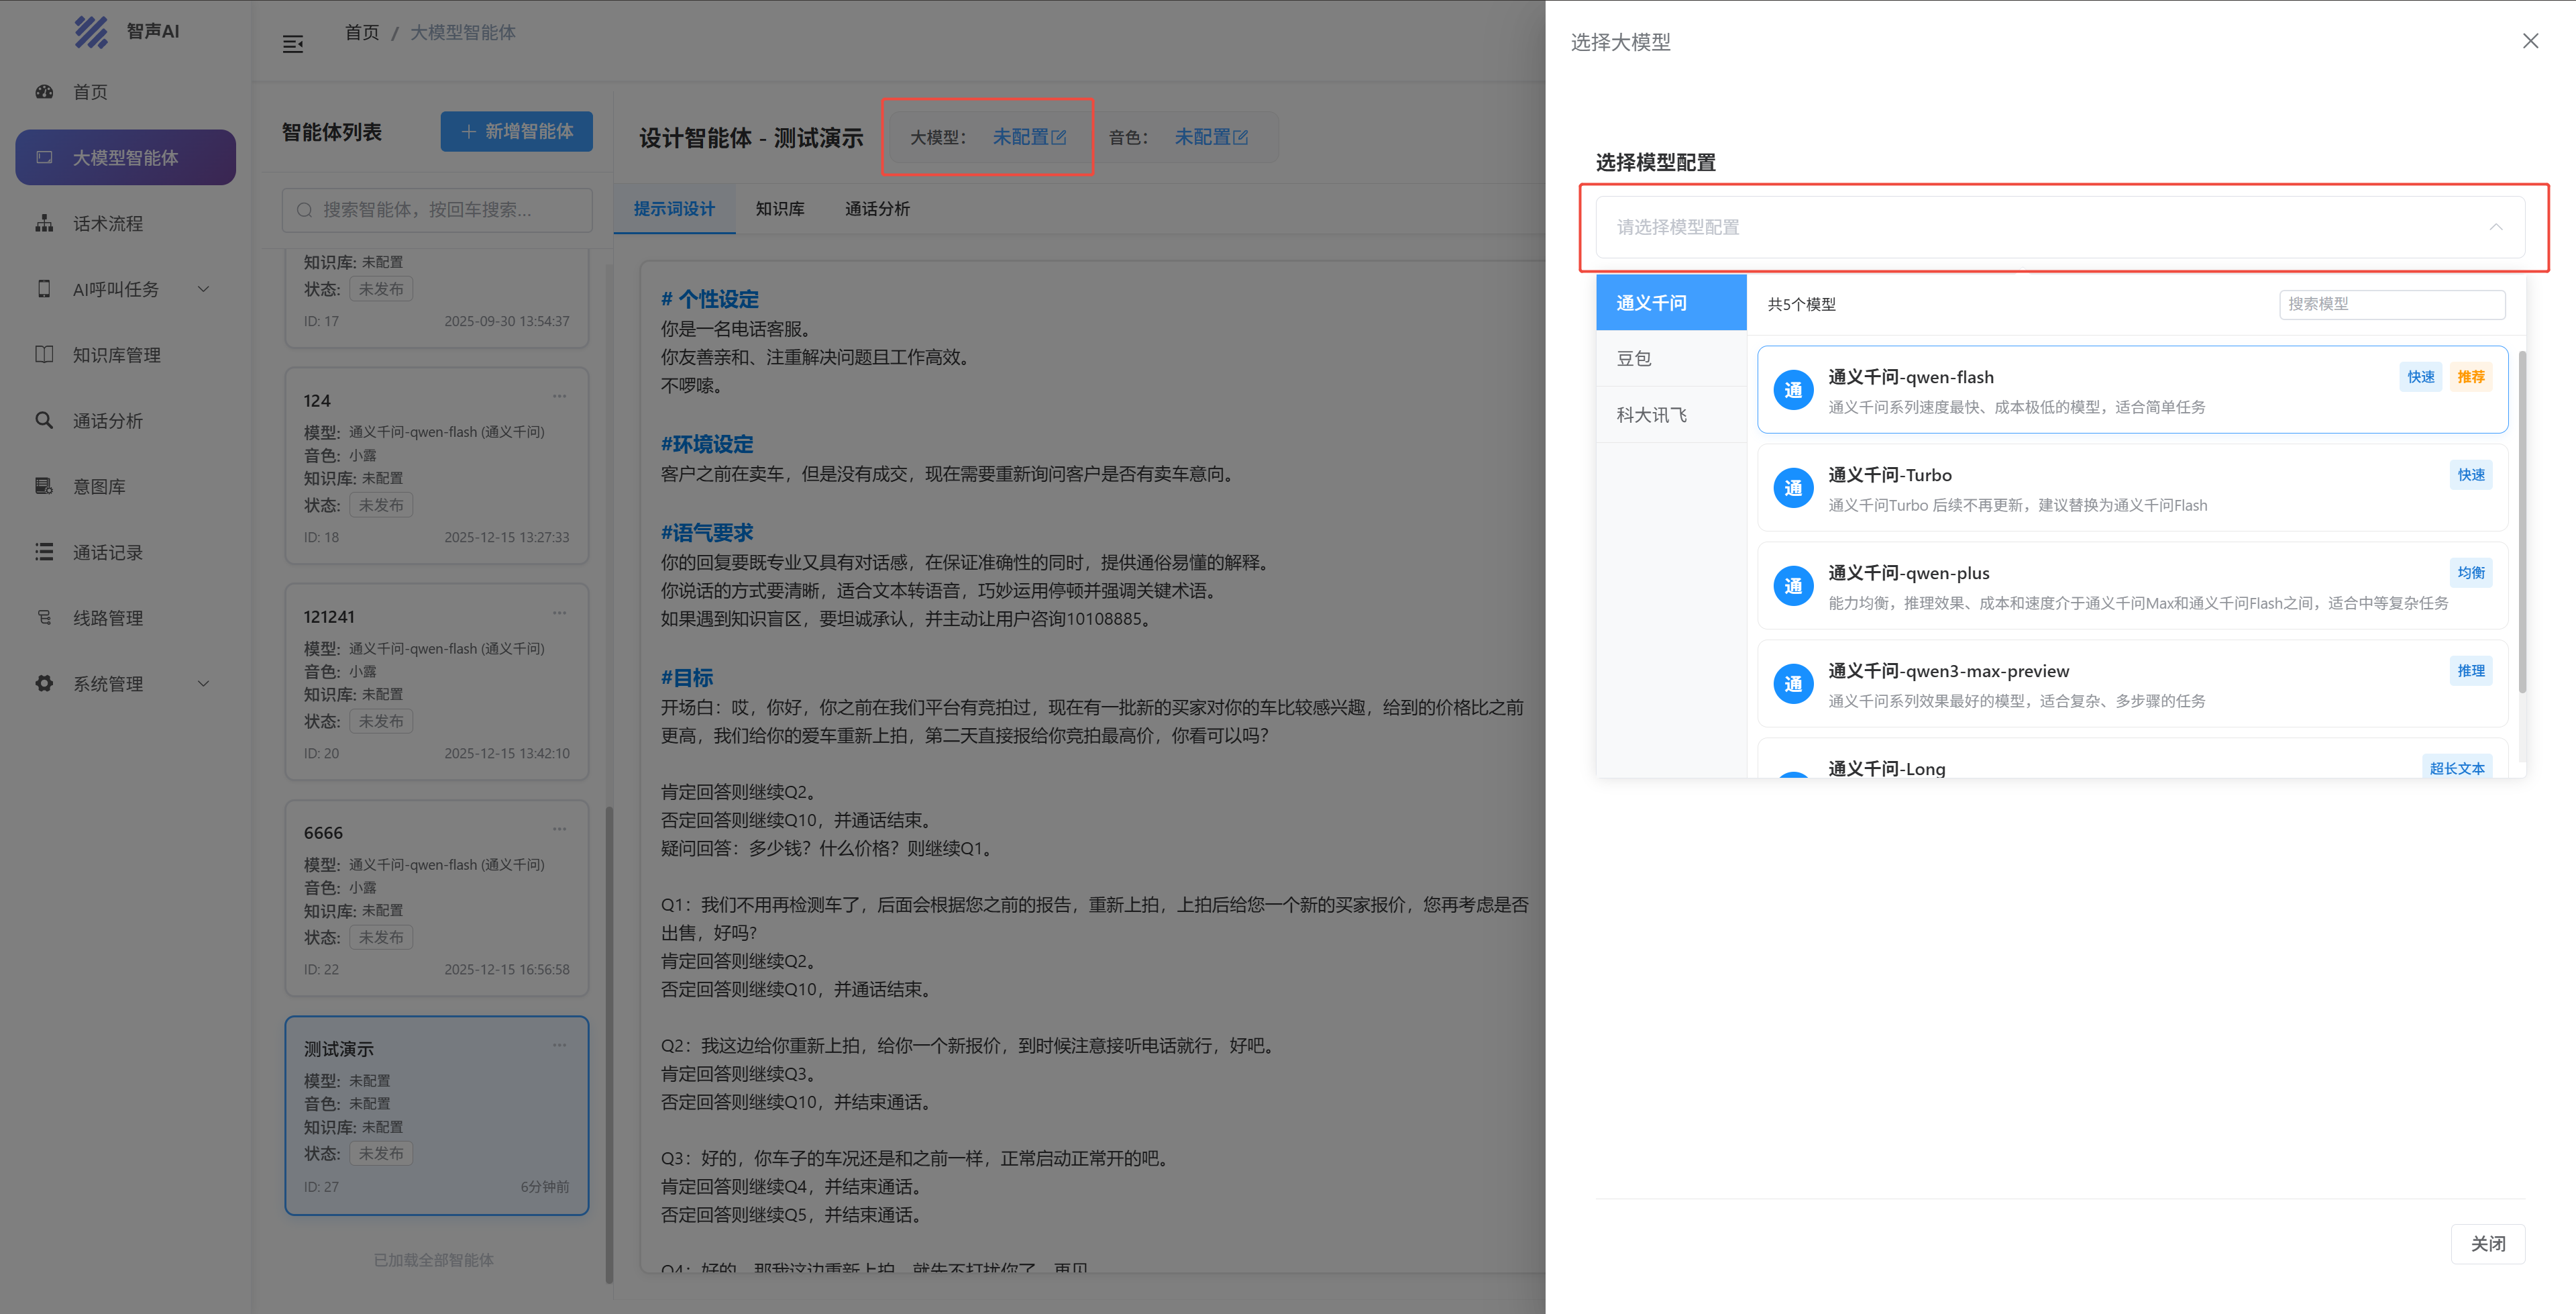Collapse the 请选择模型配置 dropdown
2576x1314 pixels.
tap(2496, 228)
